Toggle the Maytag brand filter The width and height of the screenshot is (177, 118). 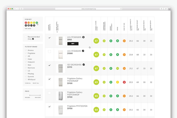tap(26, 74)
